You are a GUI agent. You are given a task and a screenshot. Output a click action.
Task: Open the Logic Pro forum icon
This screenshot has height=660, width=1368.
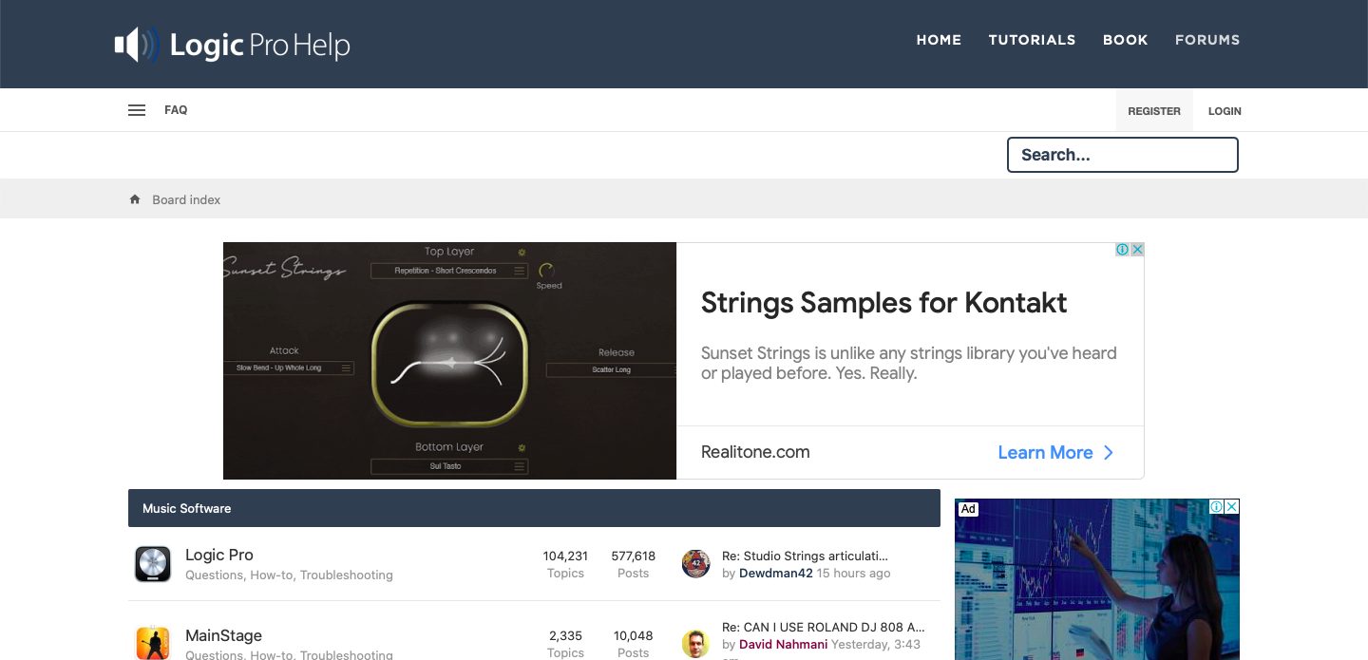(x=152, y=564)
